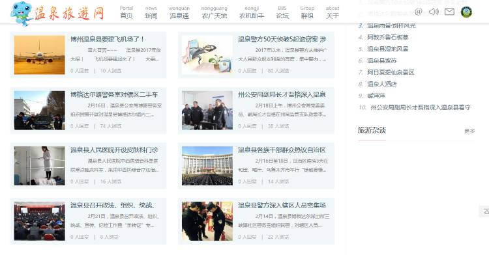This screenshot has width=489, height=255.
Task: Click the 关于 about menu item
Action: [x=333, y=12]
